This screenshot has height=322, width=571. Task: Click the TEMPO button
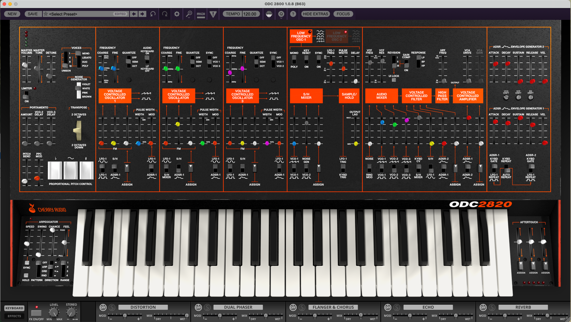[232, 14]
